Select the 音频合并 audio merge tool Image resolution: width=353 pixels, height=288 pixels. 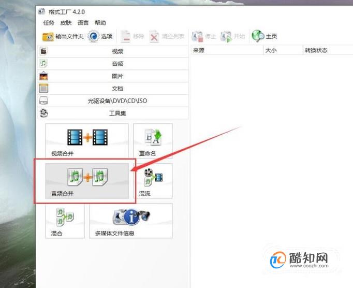point(87,181)
